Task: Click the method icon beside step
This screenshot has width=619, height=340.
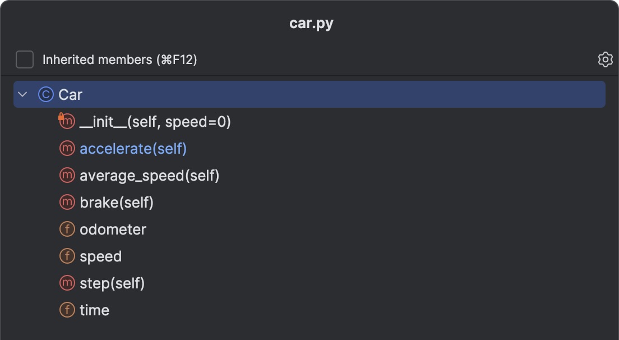Action: click(x=67, y=283)
